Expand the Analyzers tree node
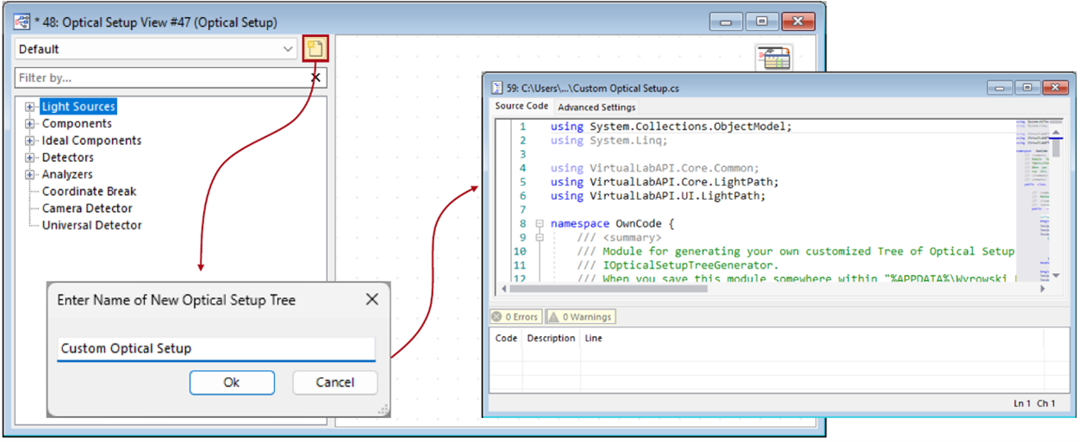 [30, 175]
